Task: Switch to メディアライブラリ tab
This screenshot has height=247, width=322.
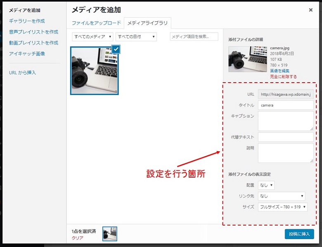Action: (147, 23)
